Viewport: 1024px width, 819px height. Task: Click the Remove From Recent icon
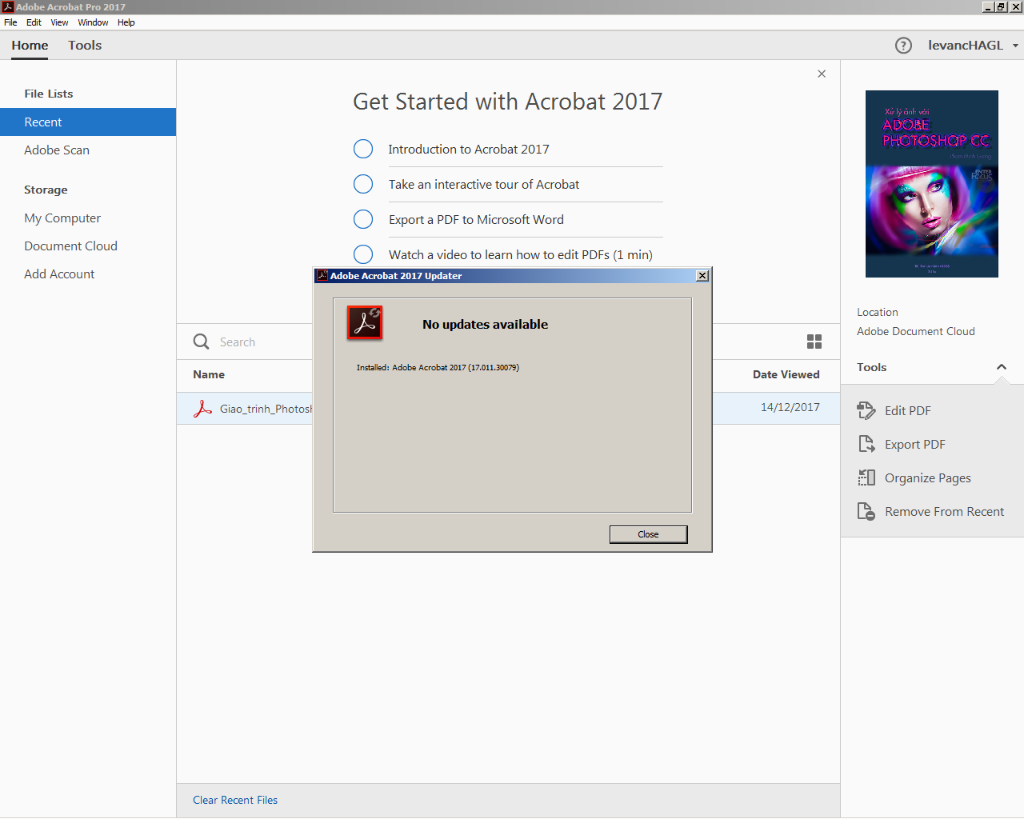[x=866, y=511]
